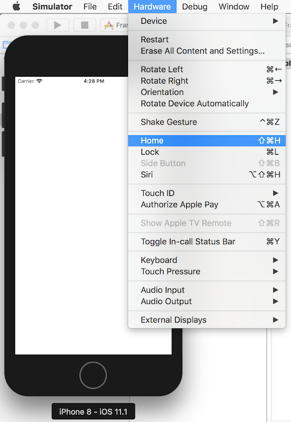Click Carrier text in iPhone status bar

(26, 81)
